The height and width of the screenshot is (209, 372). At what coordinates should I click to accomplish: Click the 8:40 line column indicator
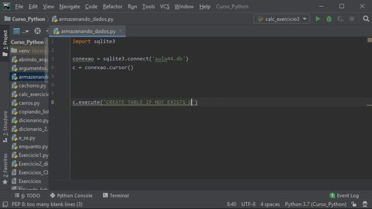tap(231, 204)
